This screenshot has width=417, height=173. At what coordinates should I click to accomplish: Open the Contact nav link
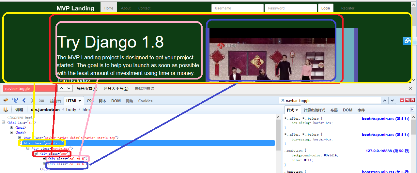click(x=145, y=8)
